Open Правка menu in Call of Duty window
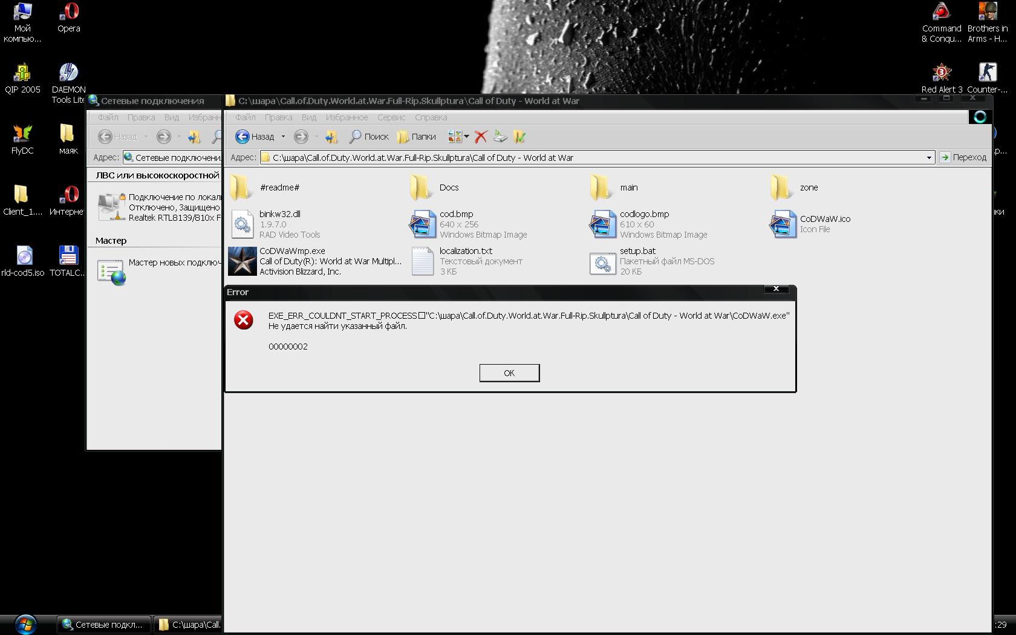 pyautogui.click(x=278, y=117)
